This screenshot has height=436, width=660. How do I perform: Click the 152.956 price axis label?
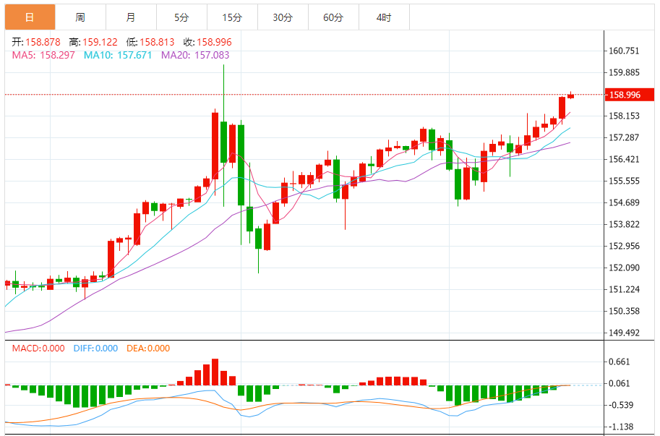(x=624, y=246)
